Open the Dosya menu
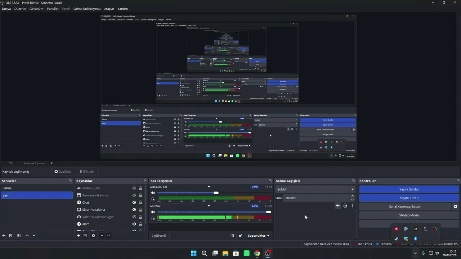 [x=6, y=9]
